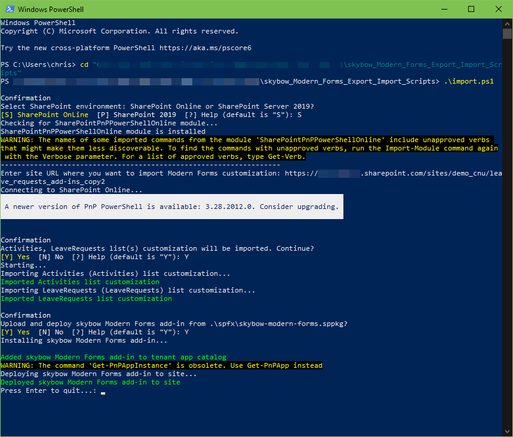
Task: Click 'Importing Activities (Activities) list customization...' line
Action: click(115, 274)
